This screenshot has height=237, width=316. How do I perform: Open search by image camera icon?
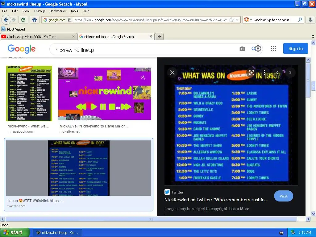point(242,49)
